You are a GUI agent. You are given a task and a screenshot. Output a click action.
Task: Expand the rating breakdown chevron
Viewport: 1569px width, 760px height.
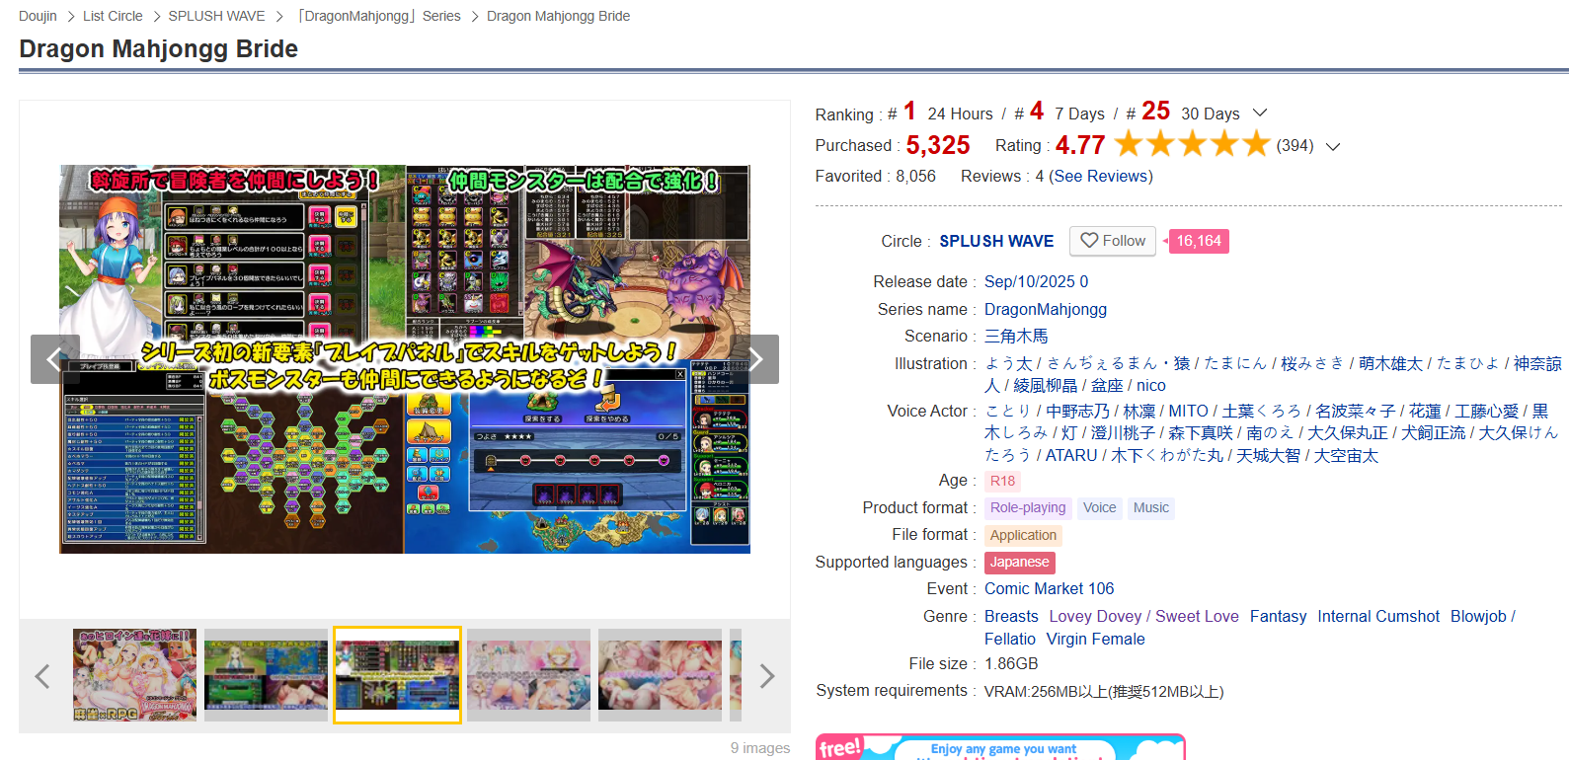coord(1333,146)
